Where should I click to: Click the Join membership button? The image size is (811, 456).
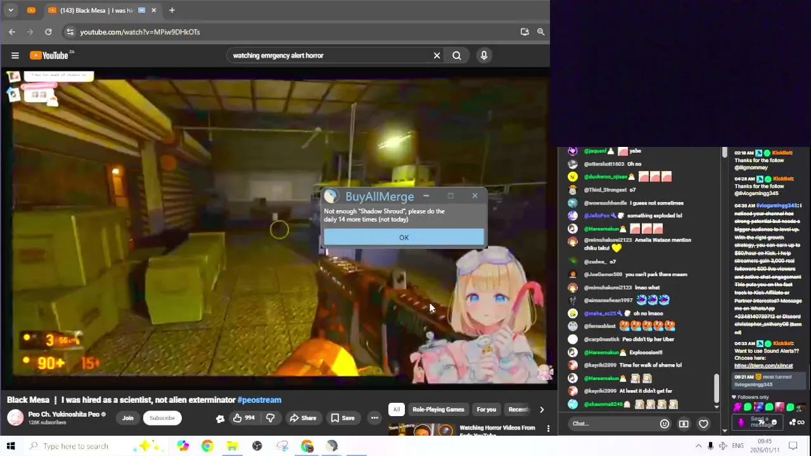(x=128, y=418)
